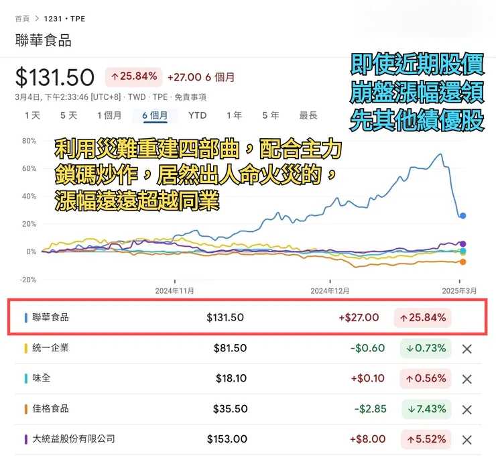Screen dimensions: 496x460
Task: Go to 首頁 breadcrumb link
Action: [22, 19]
